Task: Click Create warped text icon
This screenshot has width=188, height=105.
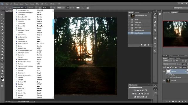Action: click(83, 8)
